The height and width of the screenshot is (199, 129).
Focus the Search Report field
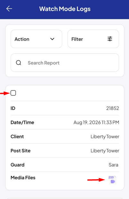tap(65, 63)
